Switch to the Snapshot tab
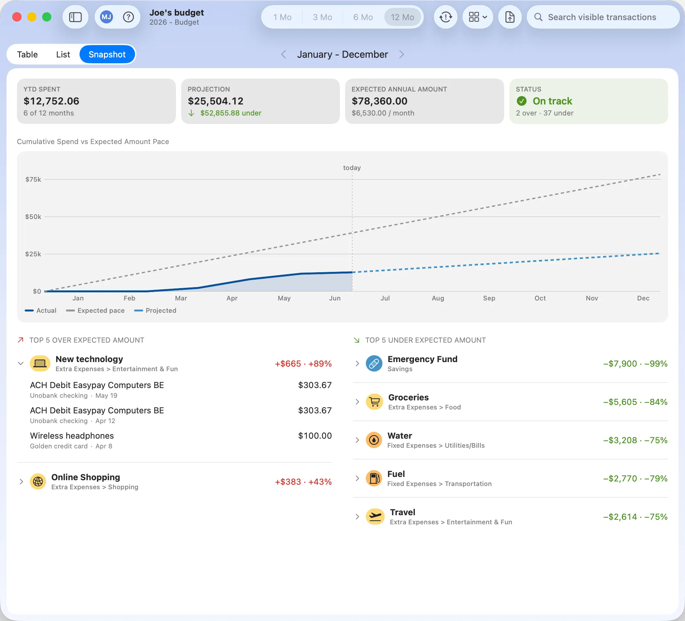 (x=107, y=54)
